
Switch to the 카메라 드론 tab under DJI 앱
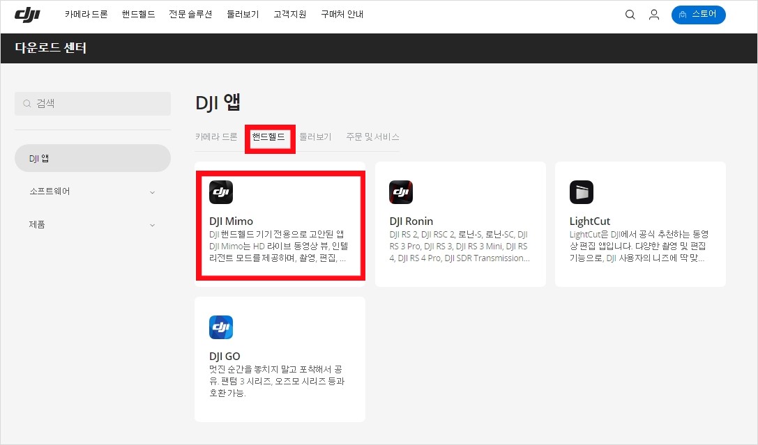[216, 137]
